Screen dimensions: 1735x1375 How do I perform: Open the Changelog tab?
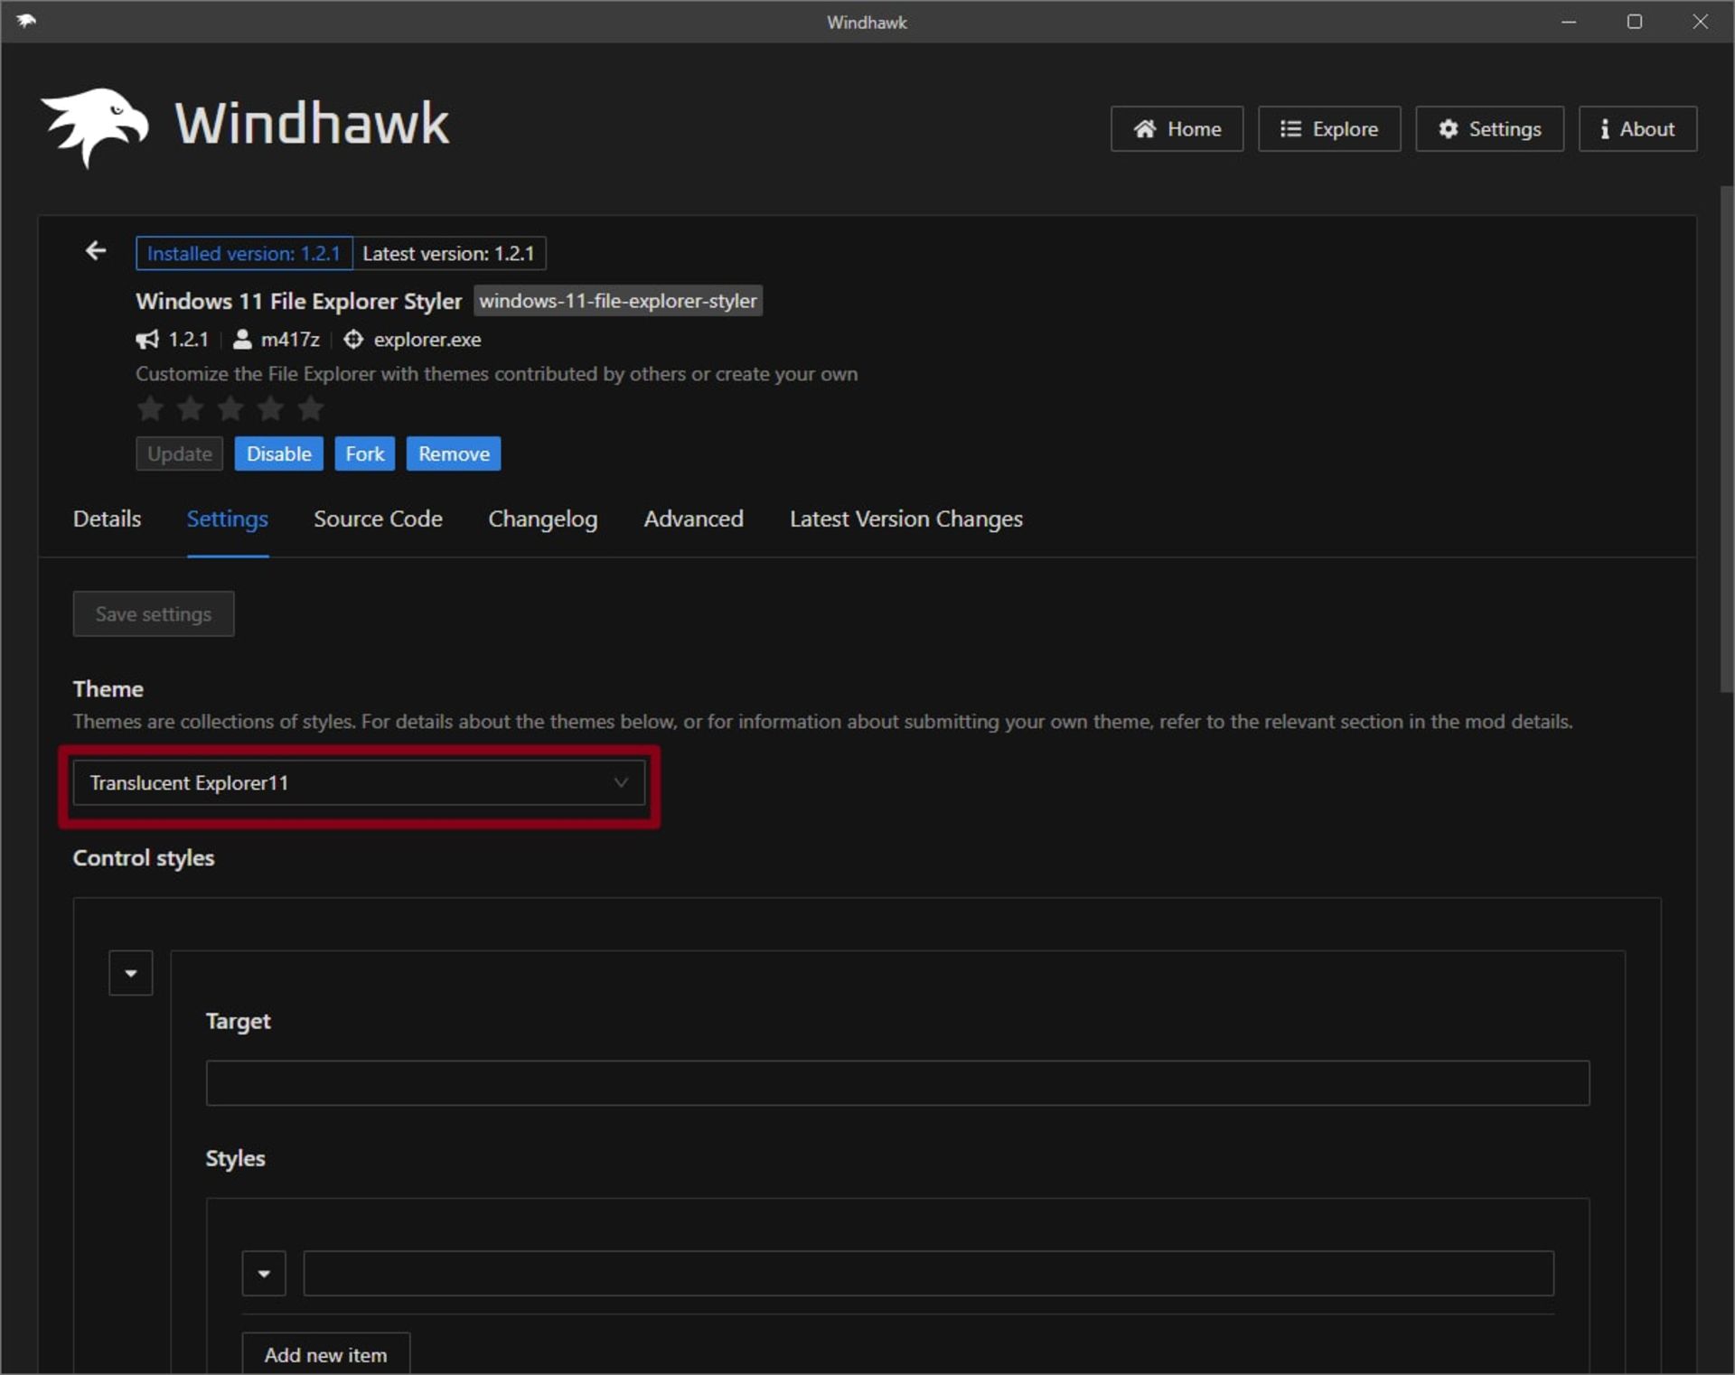coord(542,519)
